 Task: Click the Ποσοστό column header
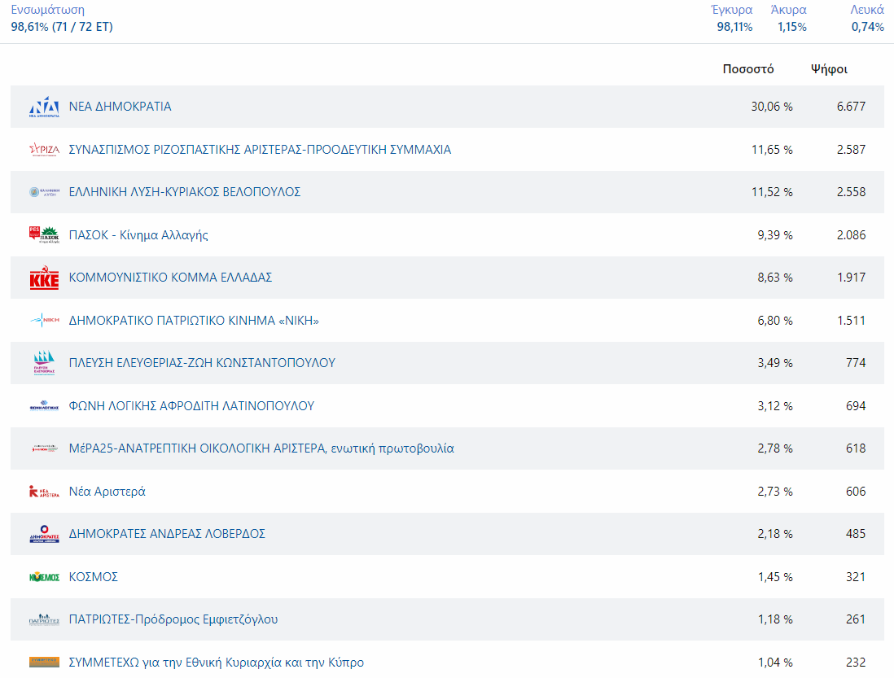tap(748, 69)
